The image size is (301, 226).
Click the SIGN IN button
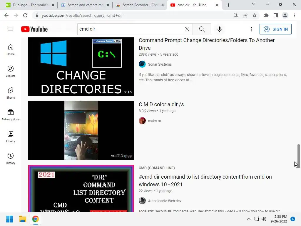click(275, 29)
